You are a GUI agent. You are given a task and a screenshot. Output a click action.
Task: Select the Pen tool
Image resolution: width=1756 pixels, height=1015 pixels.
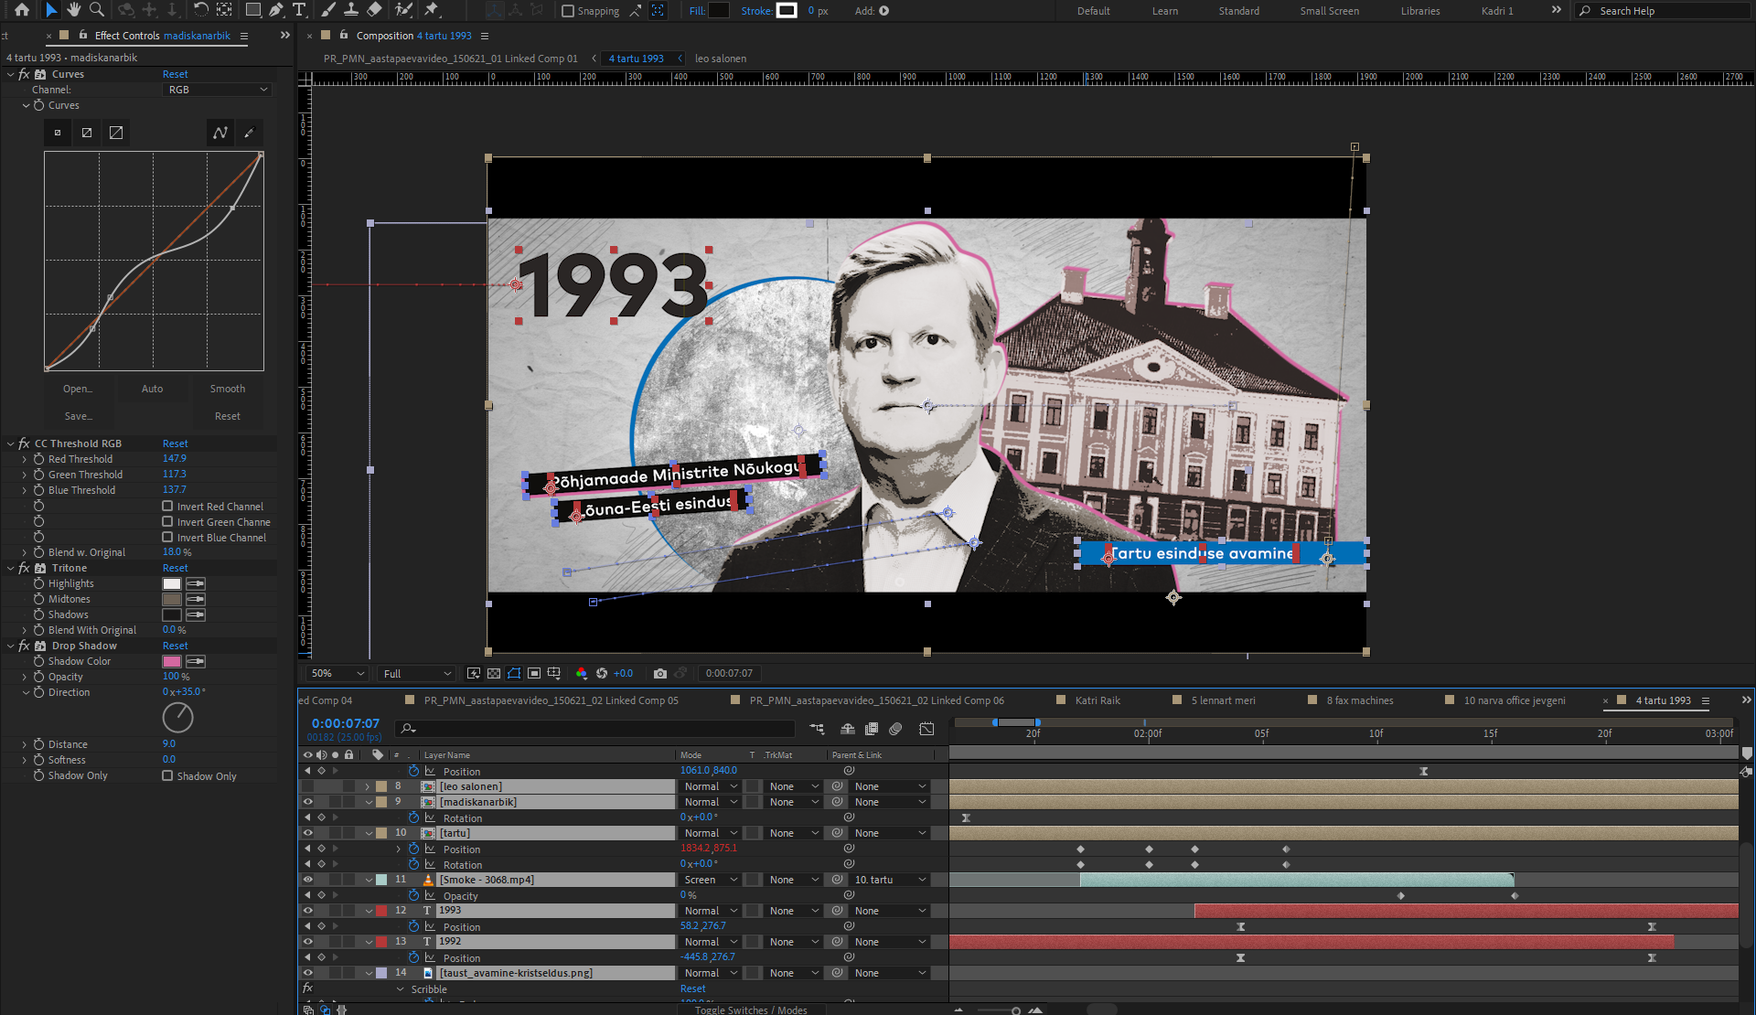pos(275,10)
